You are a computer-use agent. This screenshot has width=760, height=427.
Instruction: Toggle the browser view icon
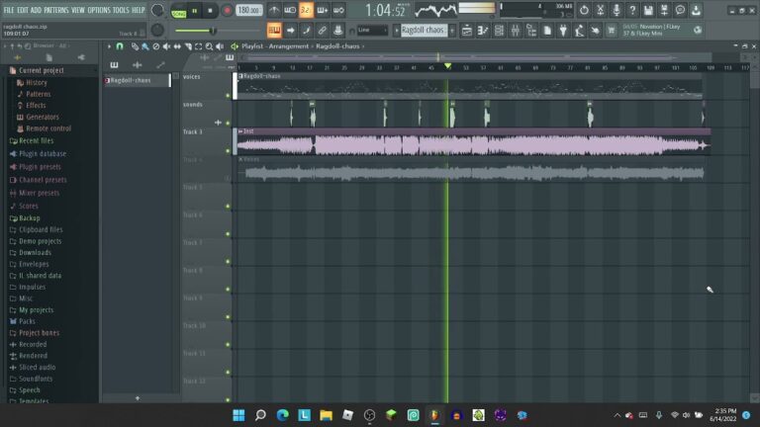pyautogui.click(x=531, y=31)
